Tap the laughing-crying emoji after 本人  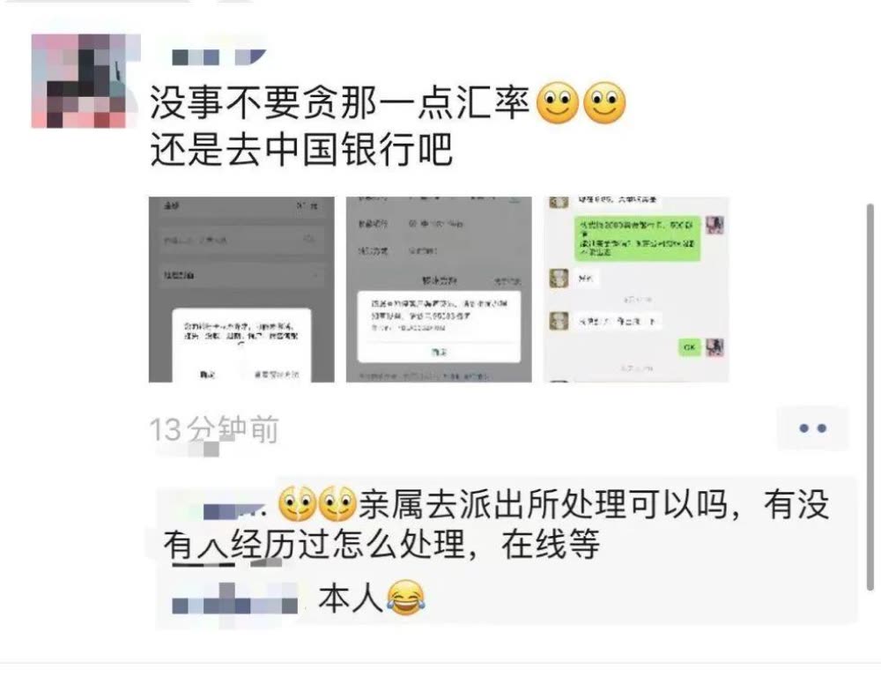coord(405,598)
